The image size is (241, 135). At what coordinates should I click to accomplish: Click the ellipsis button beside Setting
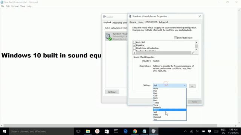click(x=192, y=86)
